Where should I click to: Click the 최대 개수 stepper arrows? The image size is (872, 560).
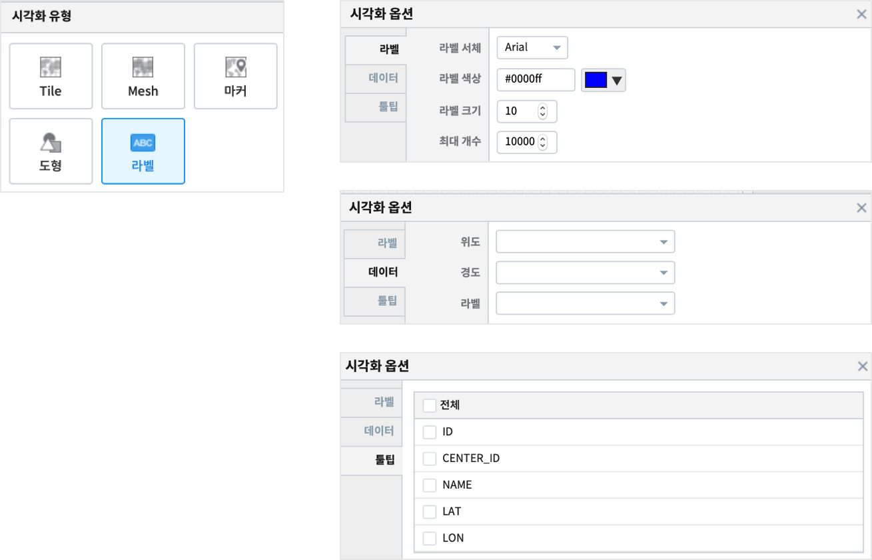542,142
